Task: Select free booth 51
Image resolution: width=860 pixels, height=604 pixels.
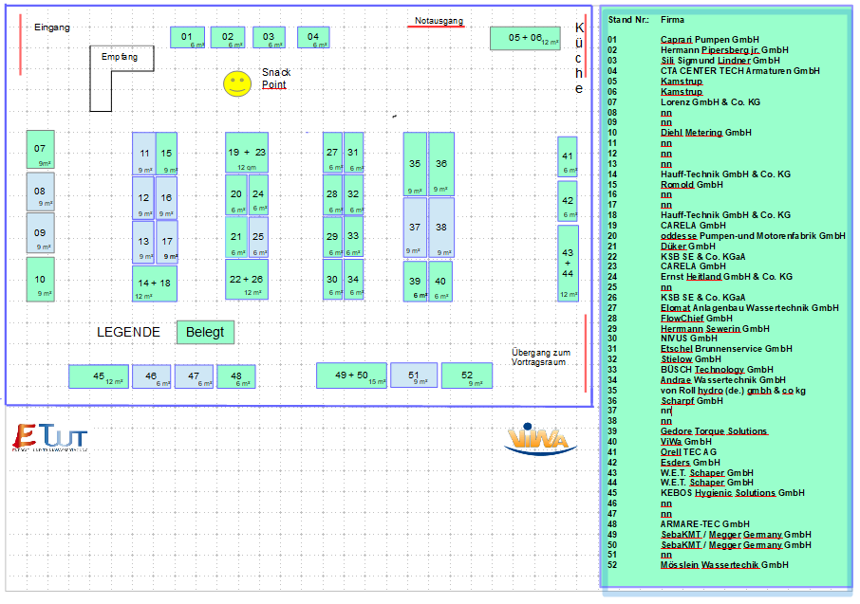Action: click(x=414, y=375)
